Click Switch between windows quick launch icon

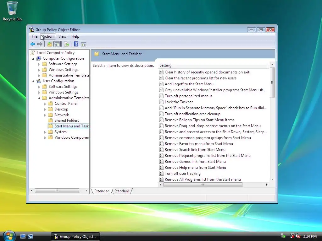(30, 237)
